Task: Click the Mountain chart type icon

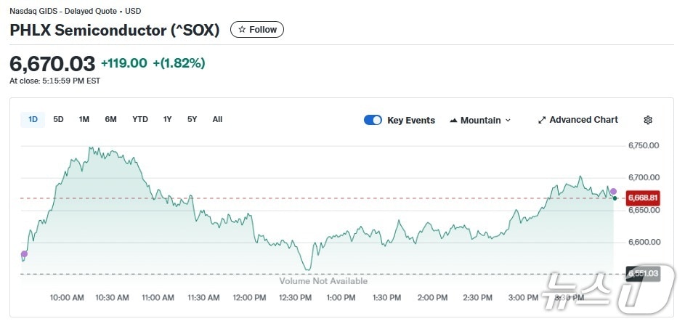Action: pos(453,121)
